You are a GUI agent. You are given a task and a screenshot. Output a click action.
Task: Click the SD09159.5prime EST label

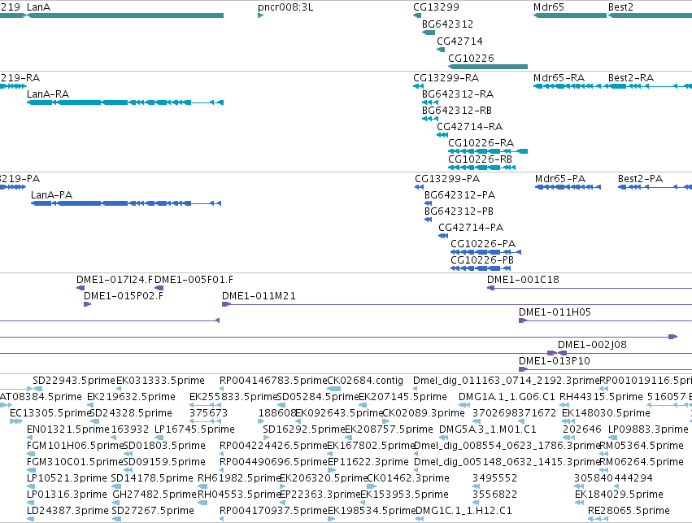[164, 463]
